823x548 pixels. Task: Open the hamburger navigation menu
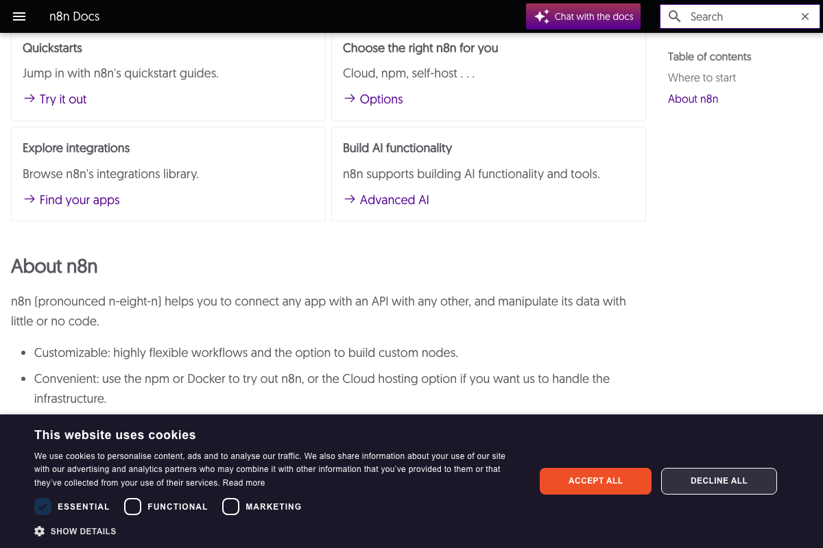19,16
